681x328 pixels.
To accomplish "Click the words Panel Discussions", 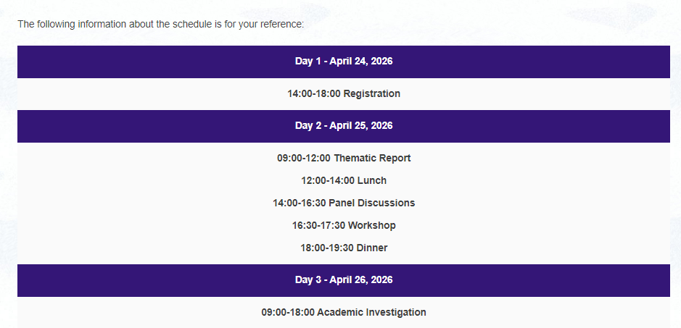I will coord(372,203).
